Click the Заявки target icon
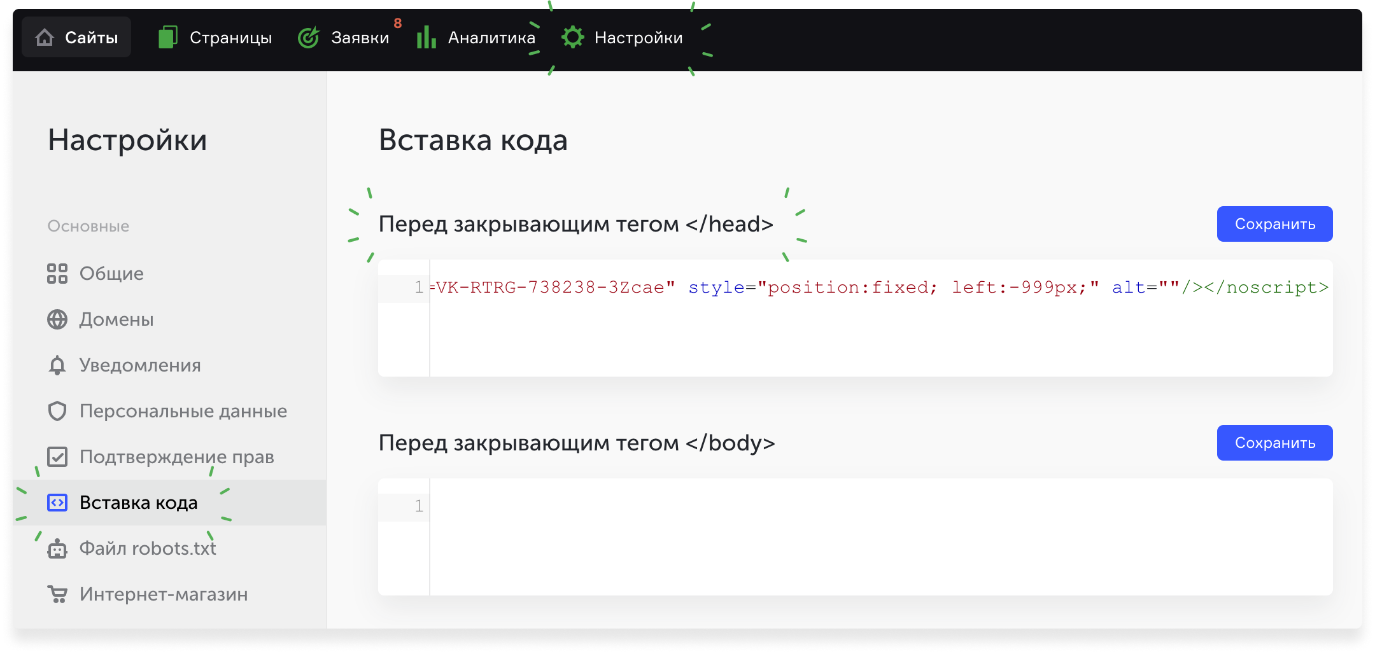This screenshot has height=654, width=1375. tap(309, 38)
